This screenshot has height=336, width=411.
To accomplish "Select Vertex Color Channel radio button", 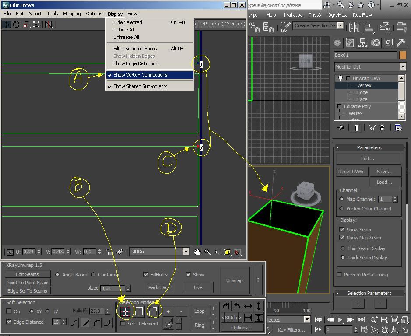I will click(341, 208).
